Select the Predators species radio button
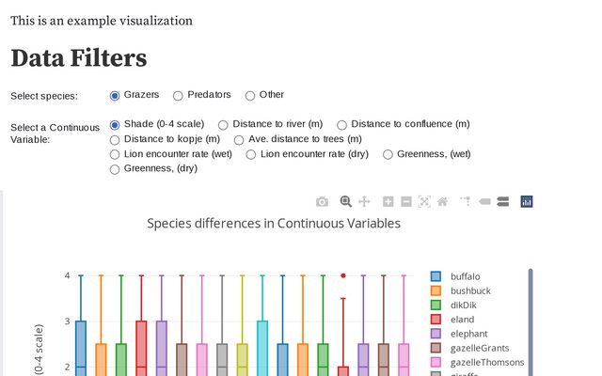The width and height of the screenshot is (602, 376). (x=178, y=95)
